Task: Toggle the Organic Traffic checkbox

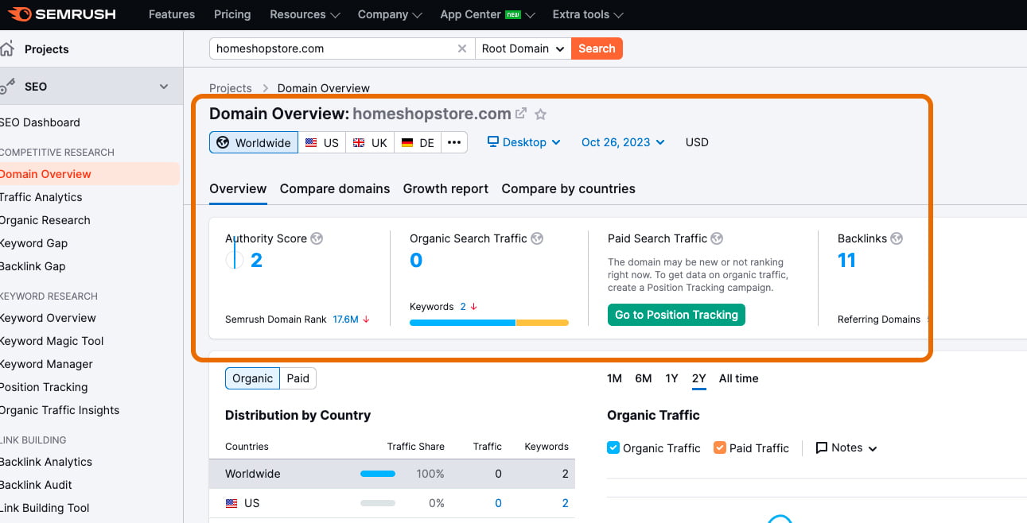Action: pyautogui.click(x=613, y=447)
